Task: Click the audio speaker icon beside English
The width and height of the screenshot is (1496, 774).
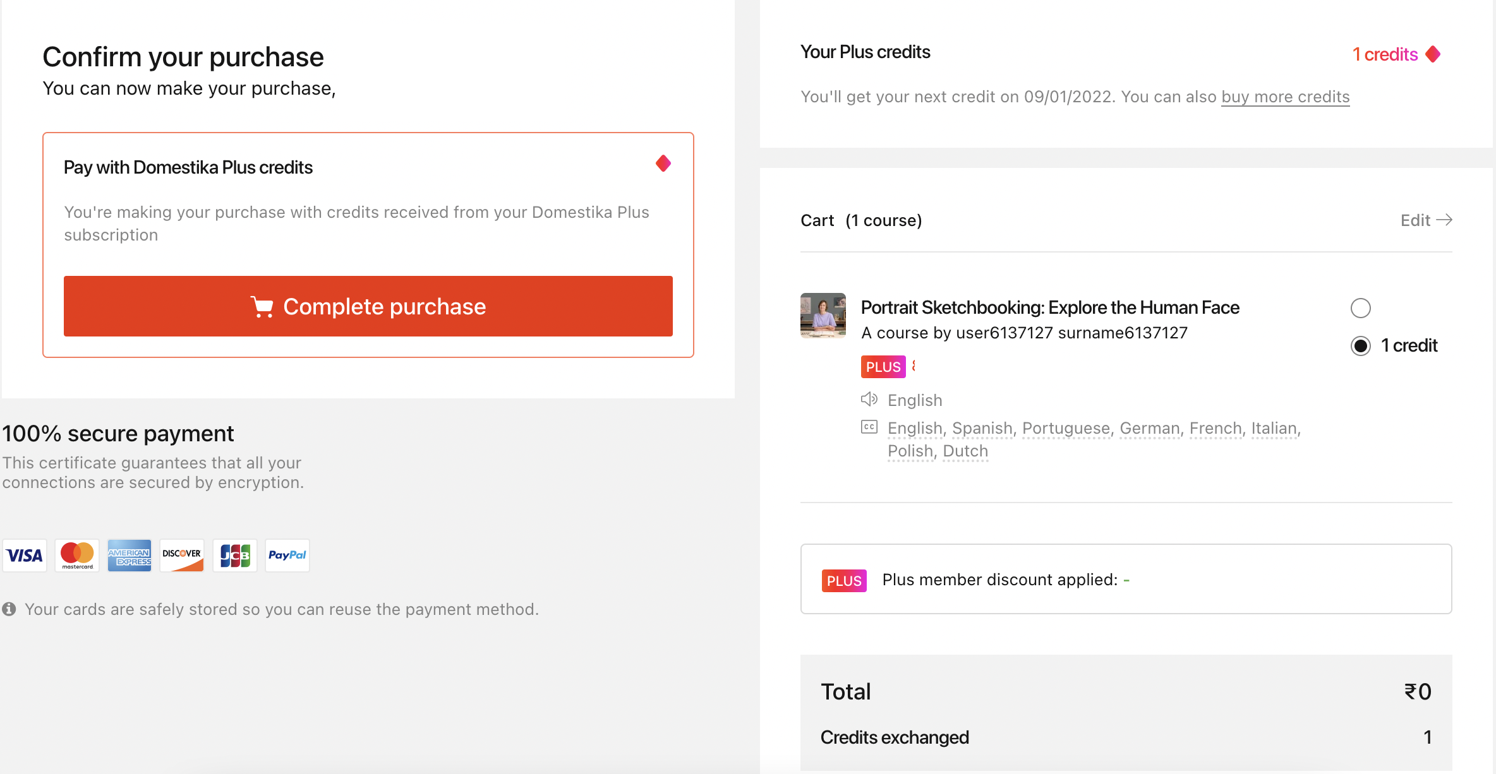Action: pyautogui.click(x=869, y=399)
